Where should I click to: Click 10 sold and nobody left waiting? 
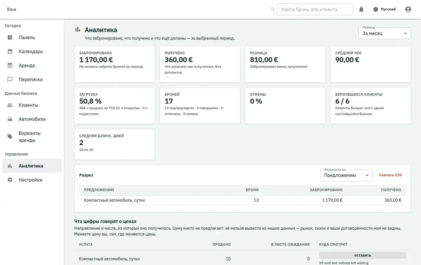(344, 263)
